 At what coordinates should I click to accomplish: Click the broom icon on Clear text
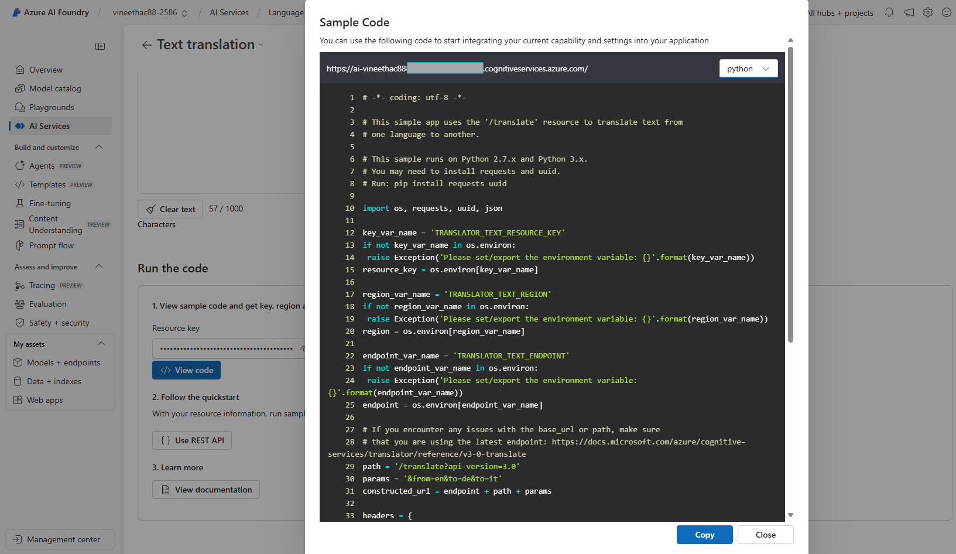tap(150, 209)
